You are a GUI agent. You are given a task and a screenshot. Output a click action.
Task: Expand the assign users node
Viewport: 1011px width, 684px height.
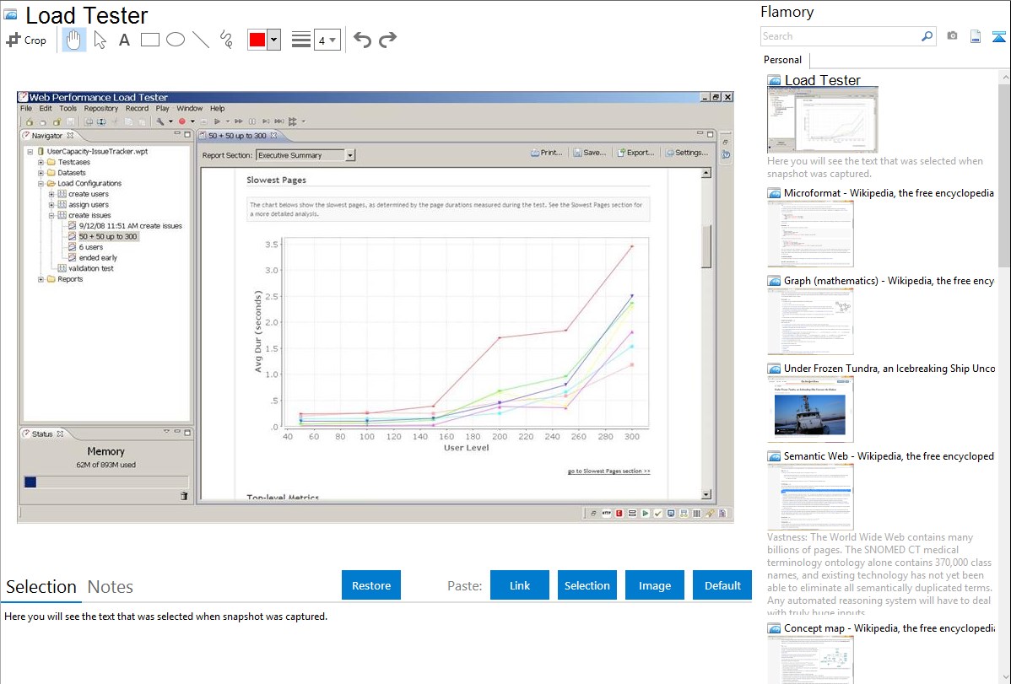[51, 205]
